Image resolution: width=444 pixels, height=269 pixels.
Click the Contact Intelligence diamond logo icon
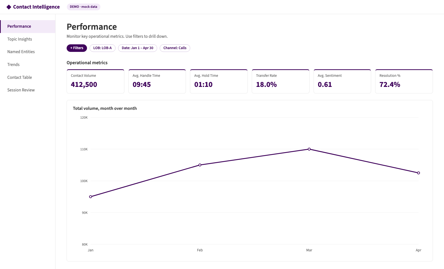click(9, 7)
